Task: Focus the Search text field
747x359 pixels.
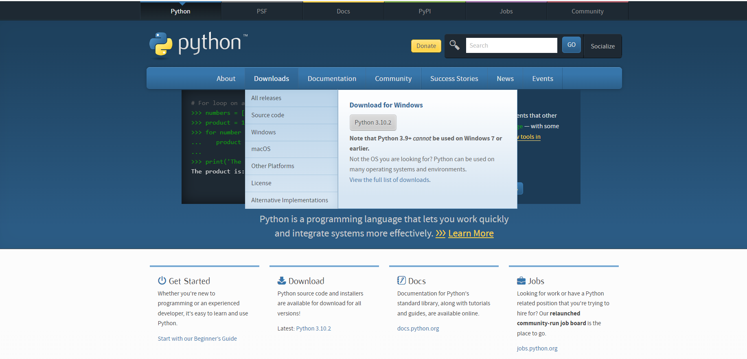Action: coord(511,46)
